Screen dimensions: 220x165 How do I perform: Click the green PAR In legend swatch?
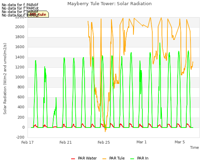pyautogui.click(x=132, y=159)
